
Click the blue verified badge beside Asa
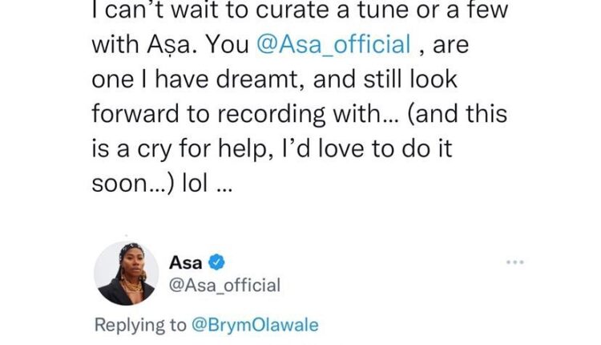[216, 262]
